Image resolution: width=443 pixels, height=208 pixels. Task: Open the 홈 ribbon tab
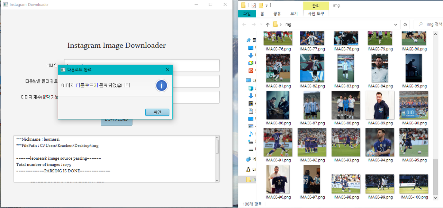click(262, 14)
